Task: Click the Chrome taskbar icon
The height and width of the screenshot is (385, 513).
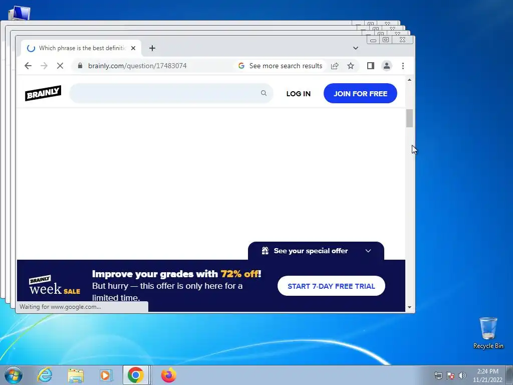Action: pyautogui.click(x=136, y=375)
